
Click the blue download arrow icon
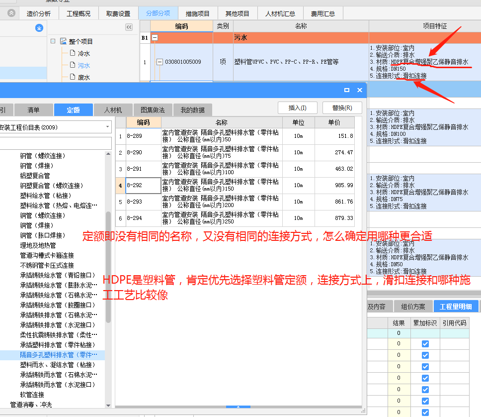[39, 28]
